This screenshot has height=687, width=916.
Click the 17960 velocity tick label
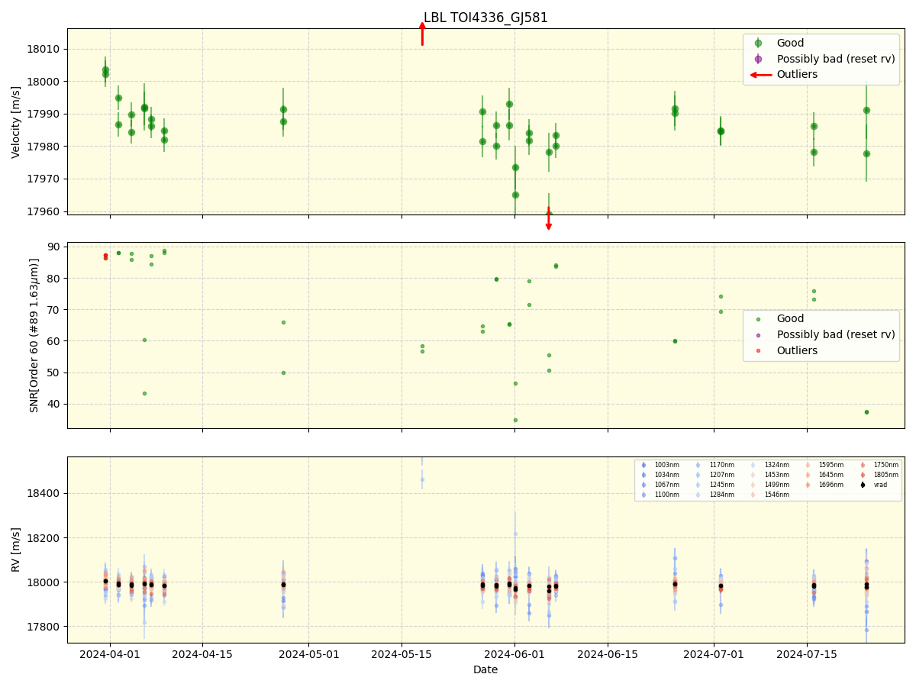click(x=45, y=211)
